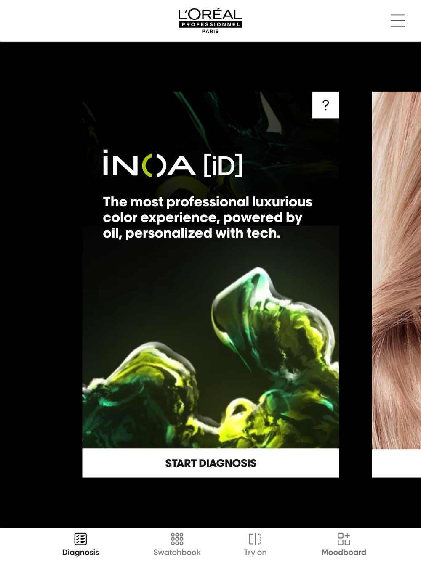Open the Try on tab label

[255, 552]
